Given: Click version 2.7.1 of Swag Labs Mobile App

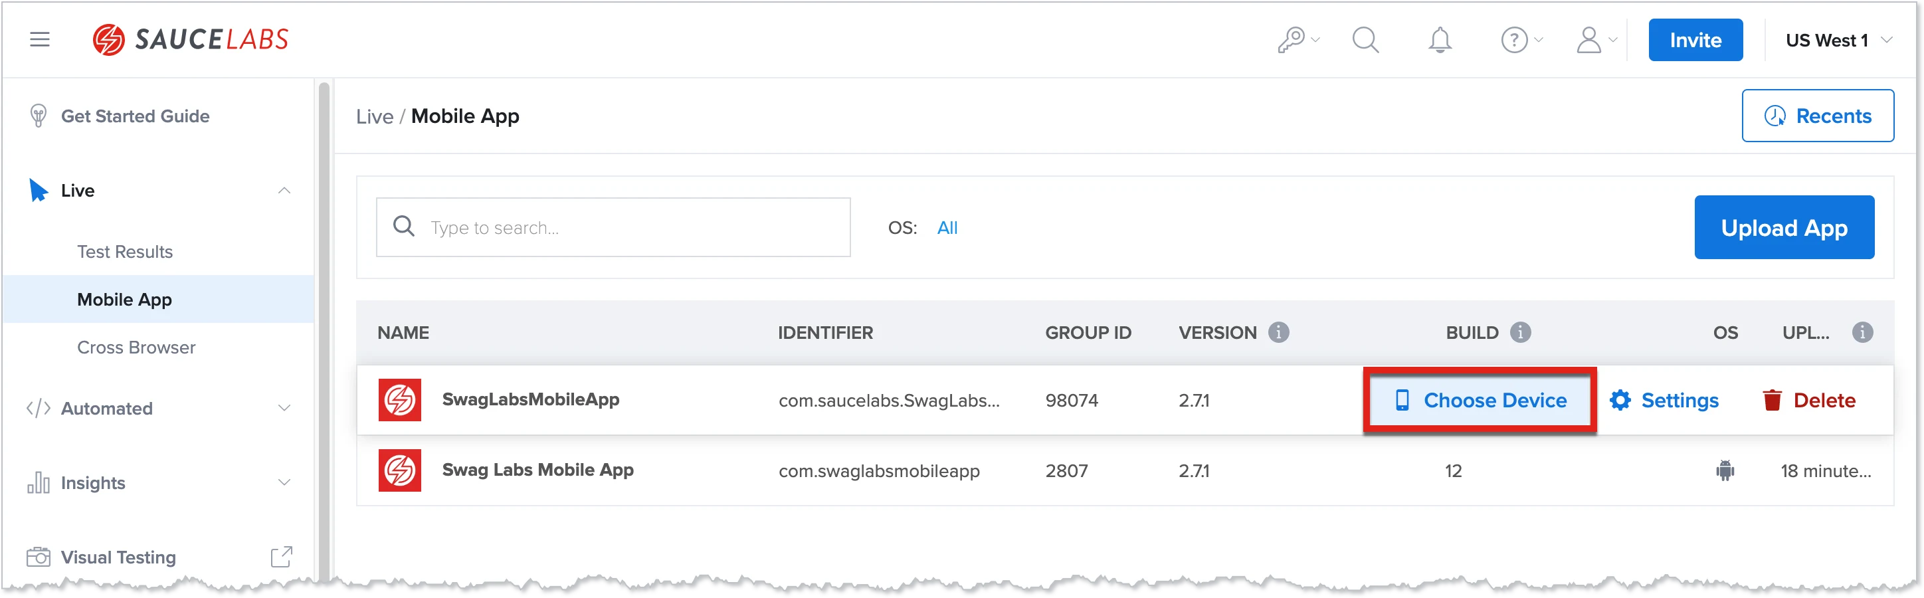Looking at the screenshot, I should coord(1194,471).
